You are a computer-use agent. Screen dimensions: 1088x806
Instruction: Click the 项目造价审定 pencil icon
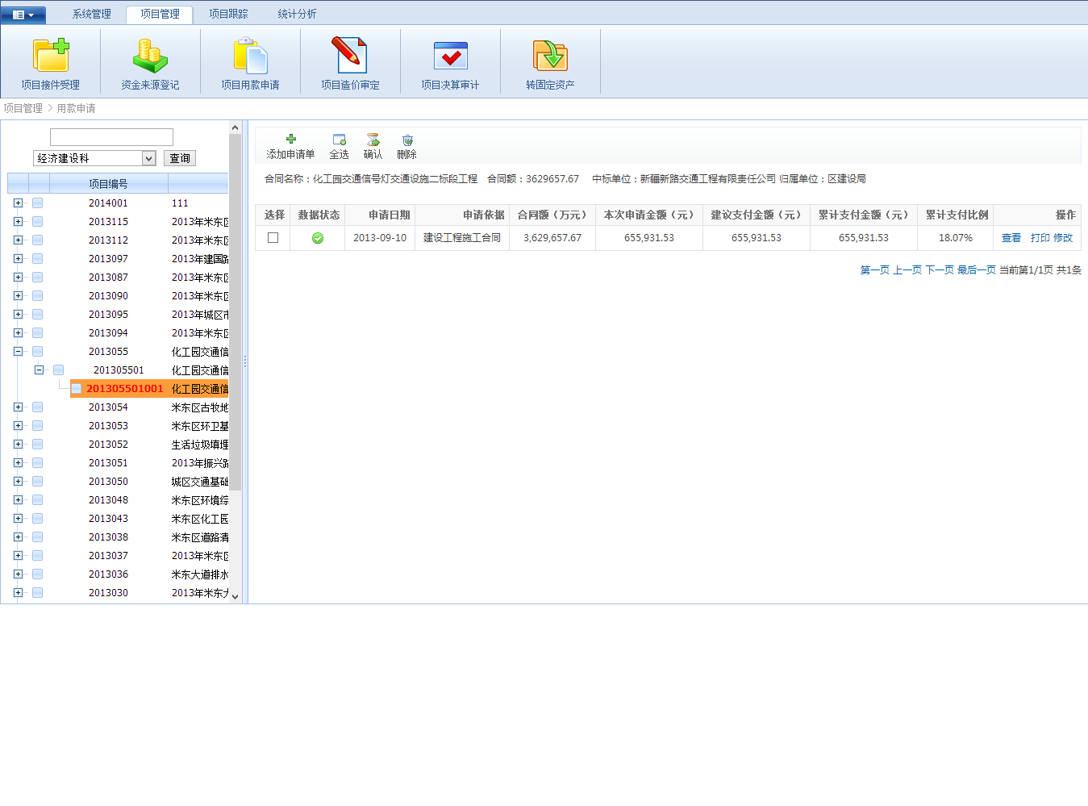(x=350, y=56)
